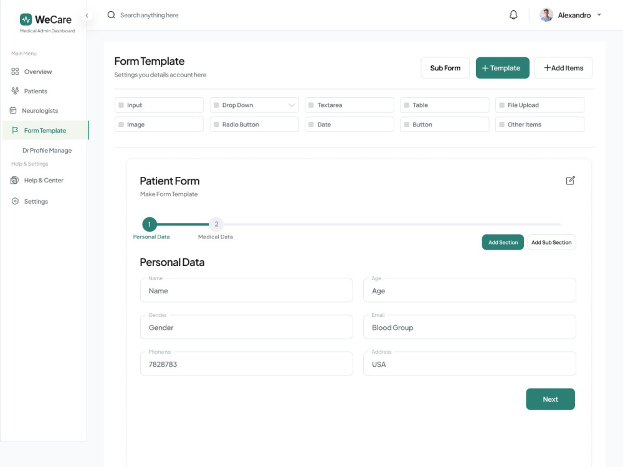Screen dimensions: 623x467
Task: Expand the Alexandro account dropdown arrow
Action: tap(599, 15)
